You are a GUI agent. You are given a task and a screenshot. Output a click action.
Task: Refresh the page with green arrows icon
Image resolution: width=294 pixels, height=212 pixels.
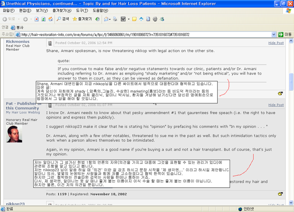coord(43,19)
